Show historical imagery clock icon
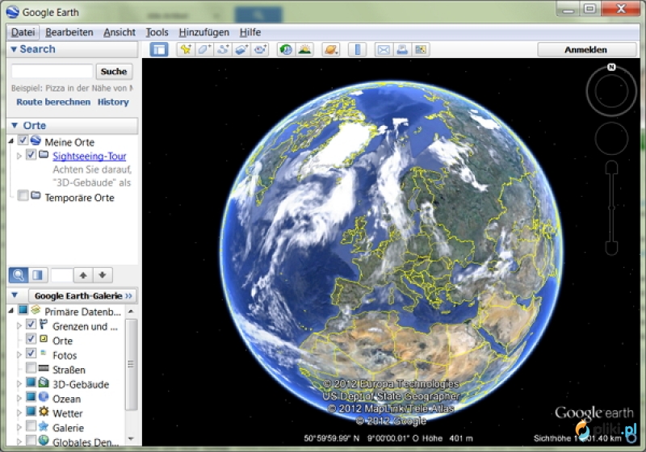646x452 pixels. coord(286,50)
